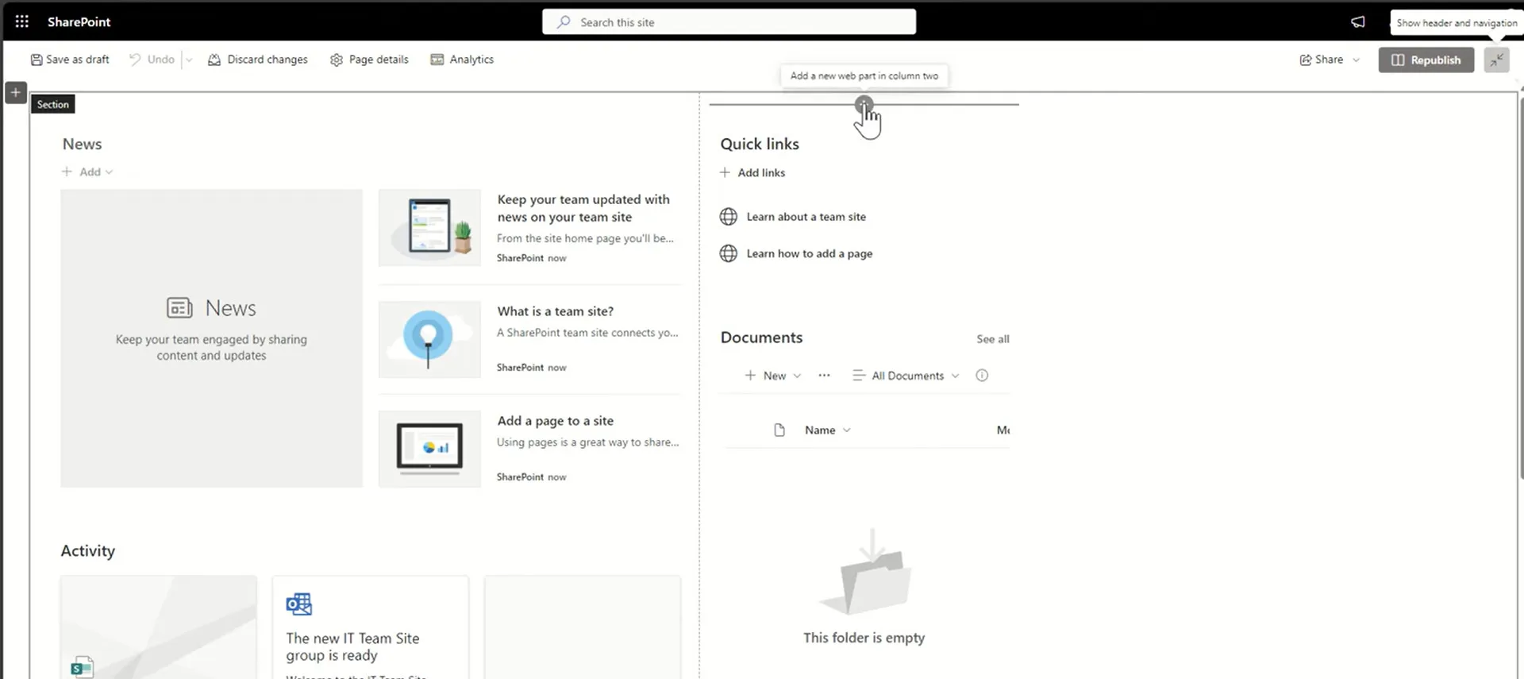The image size is (1524, 679).
Task: Open the 'Add a page to a site' thumbnail
Action: coord(429,449)
